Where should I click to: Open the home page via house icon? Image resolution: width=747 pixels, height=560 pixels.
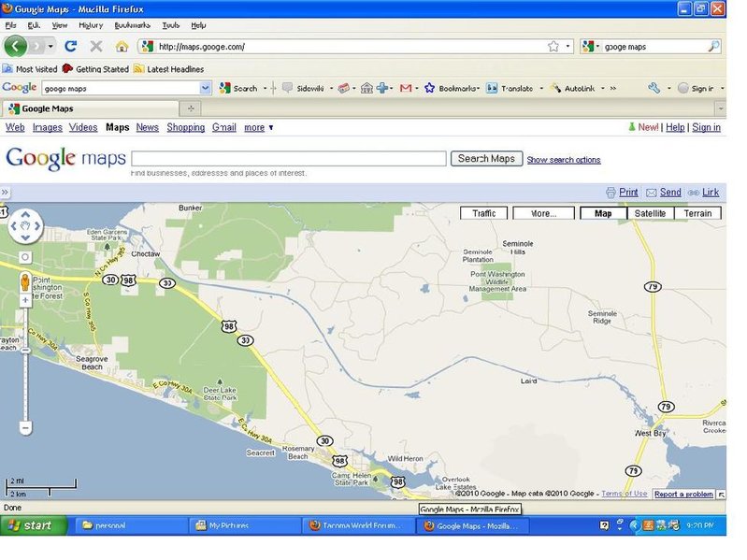coord(122,46)
